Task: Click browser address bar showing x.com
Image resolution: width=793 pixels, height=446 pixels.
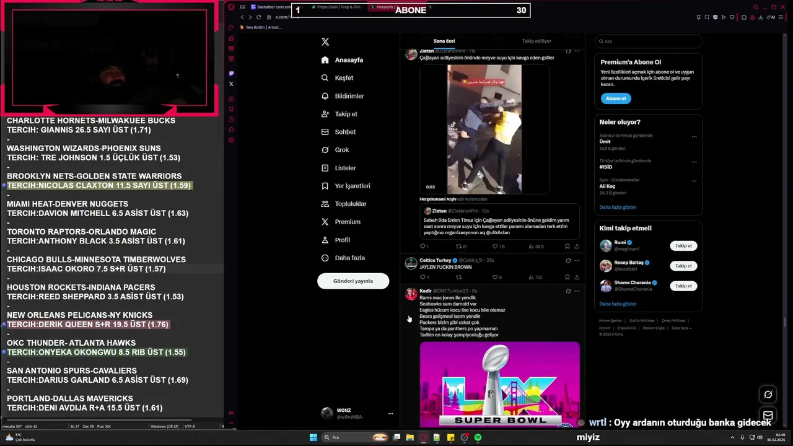Action: [286, 17]
